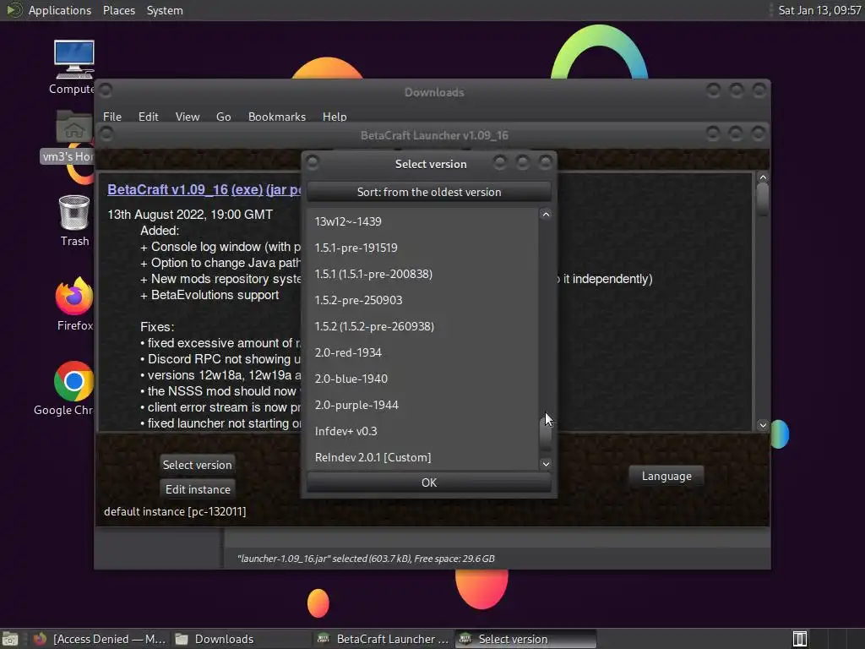Select version 2.0-red-1934
This screenshot has height=649, width=865.
click(422, 352)
